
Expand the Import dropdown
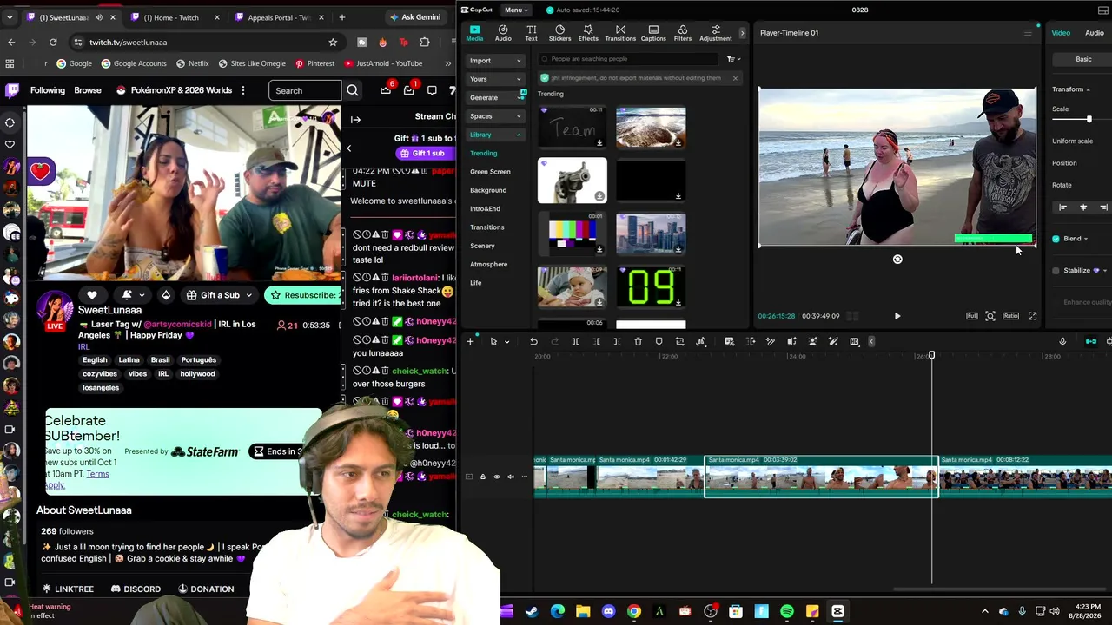point(495,61)
